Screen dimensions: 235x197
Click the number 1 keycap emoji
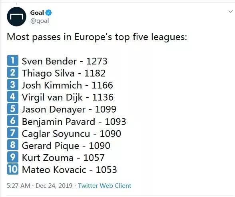pos(13,60)
